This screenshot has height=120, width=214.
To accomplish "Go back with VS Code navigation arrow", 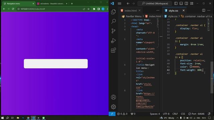I will coord(128,3).
